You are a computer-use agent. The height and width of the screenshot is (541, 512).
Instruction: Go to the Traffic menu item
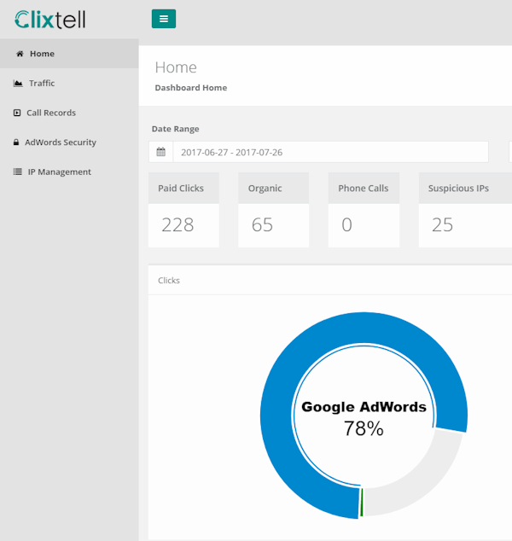click(69, 83)
